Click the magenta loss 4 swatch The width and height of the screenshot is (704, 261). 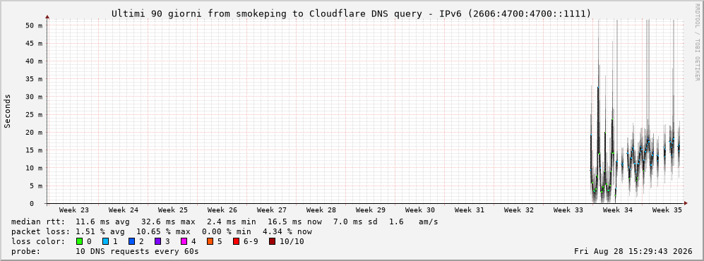[184, 241]
